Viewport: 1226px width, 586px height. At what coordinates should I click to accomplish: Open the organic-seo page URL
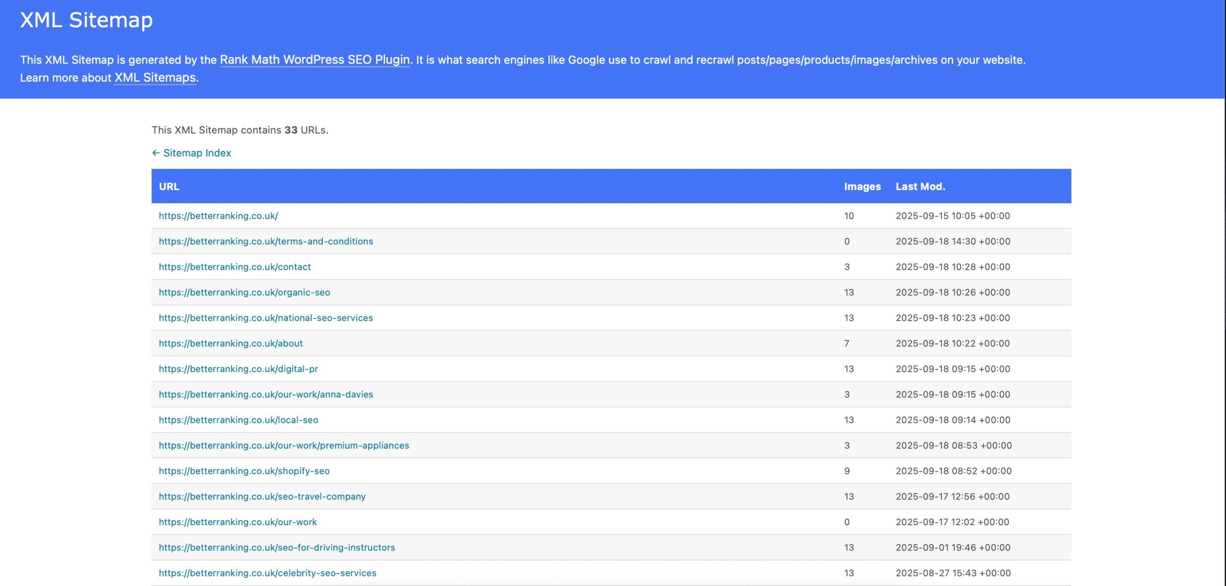(244, 292)
